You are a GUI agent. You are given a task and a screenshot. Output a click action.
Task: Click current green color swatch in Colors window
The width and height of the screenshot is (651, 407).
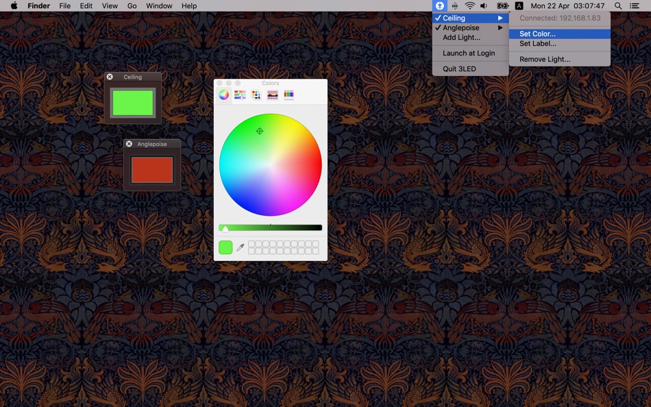point(225,247)
